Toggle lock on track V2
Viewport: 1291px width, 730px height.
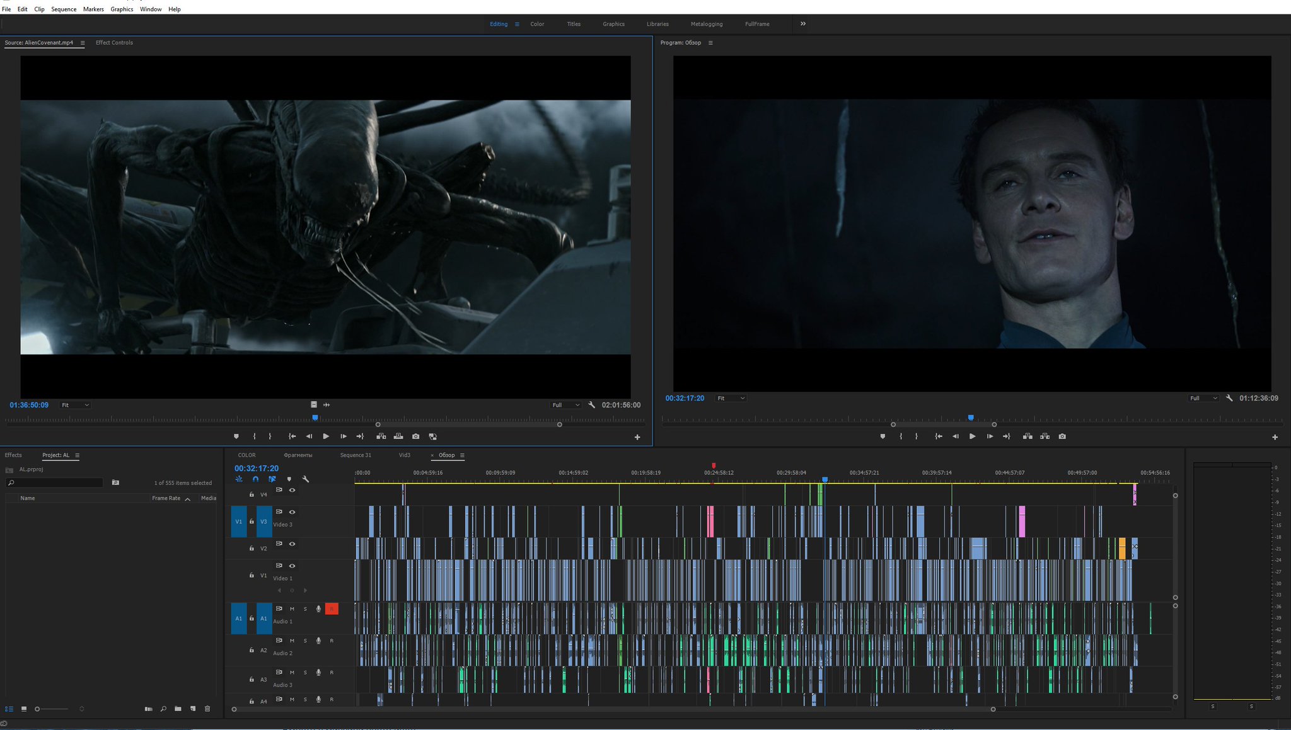(x=252, y=549)
